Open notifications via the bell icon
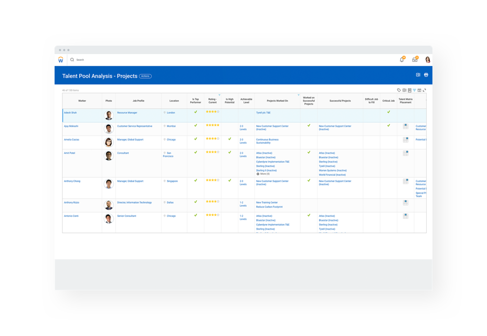 pyautogui.click(x=403, y=59)
